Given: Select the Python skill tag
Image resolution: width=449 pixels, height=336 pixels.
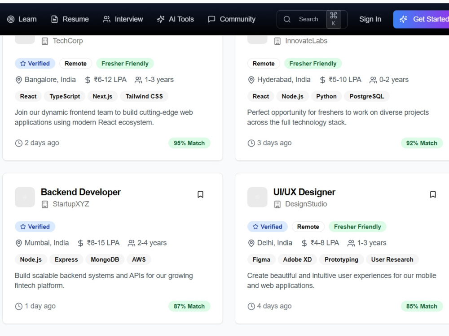Looking at the screenshot, I should click(x=326, y=96).
